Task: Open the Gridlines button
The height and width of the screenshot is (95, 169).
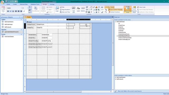Action: tap(43, 9)
